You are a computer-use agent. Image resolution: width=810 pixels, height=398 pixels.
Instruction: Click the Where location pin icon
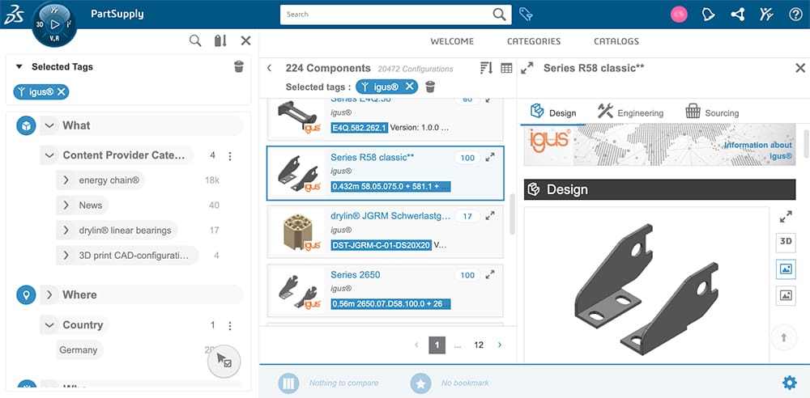(26, 294)
